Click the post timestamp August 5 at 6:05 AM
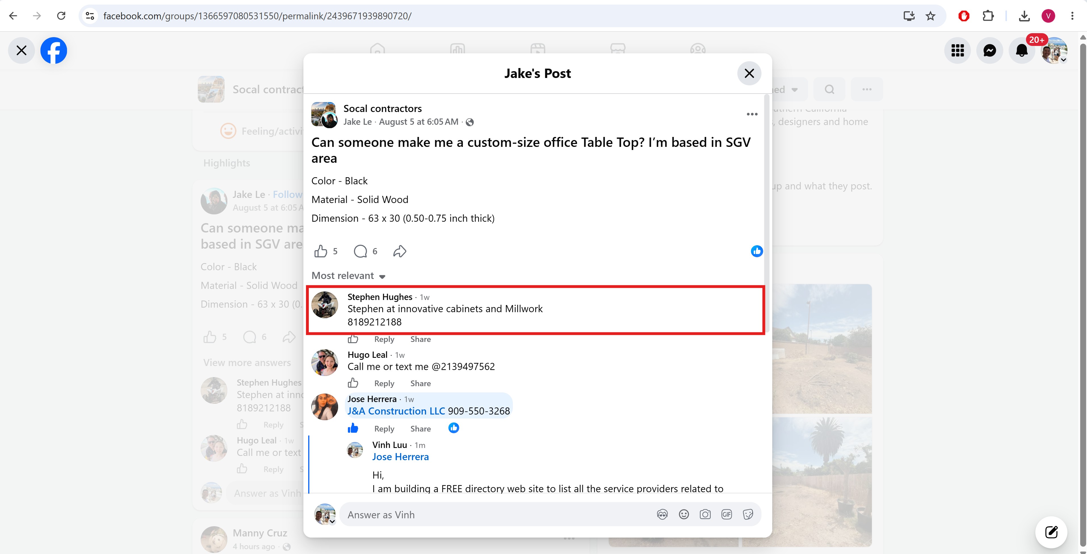 coord(419,122)
